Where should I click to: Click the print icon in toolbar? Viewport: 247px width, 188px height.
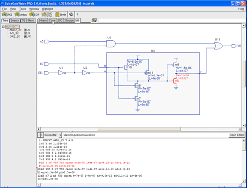[71, 15]
